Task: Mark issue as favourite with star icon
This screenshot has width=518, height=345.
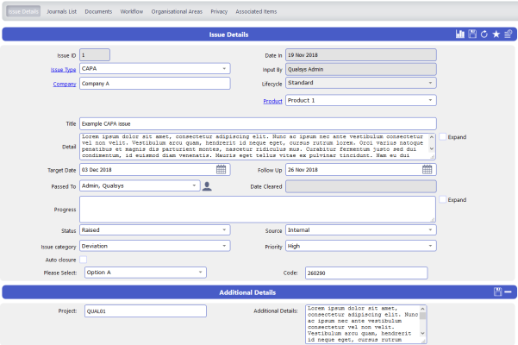Action: pyautogui.click(x=496, y=34)
